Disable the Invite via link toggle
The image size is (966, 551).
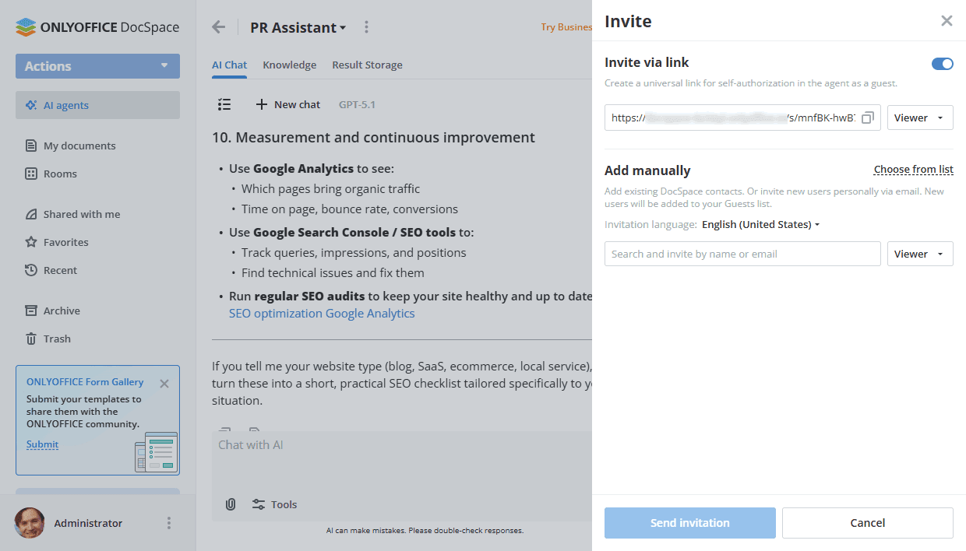[x=942, y=64]
